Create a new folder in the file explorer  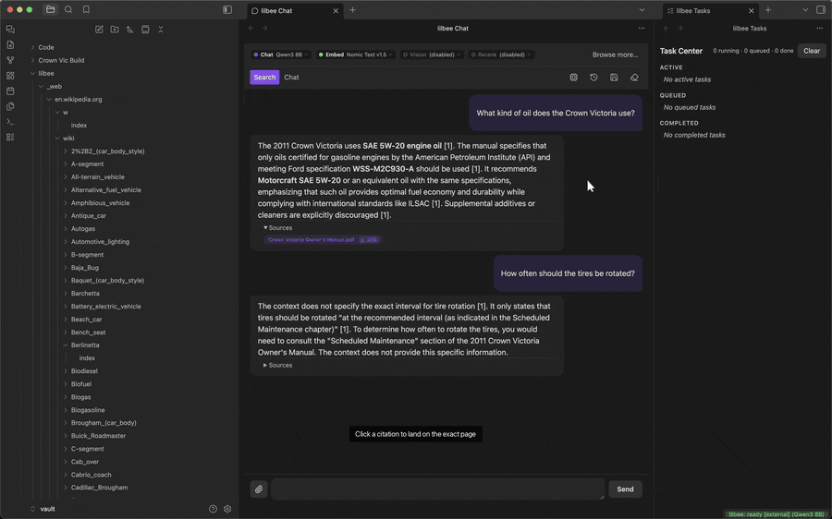pyautogui.click(x=114, y=30)
